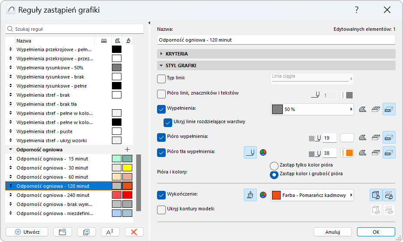Delete selected rule with red X button
The image size is (403, 242).
point(134,232)
